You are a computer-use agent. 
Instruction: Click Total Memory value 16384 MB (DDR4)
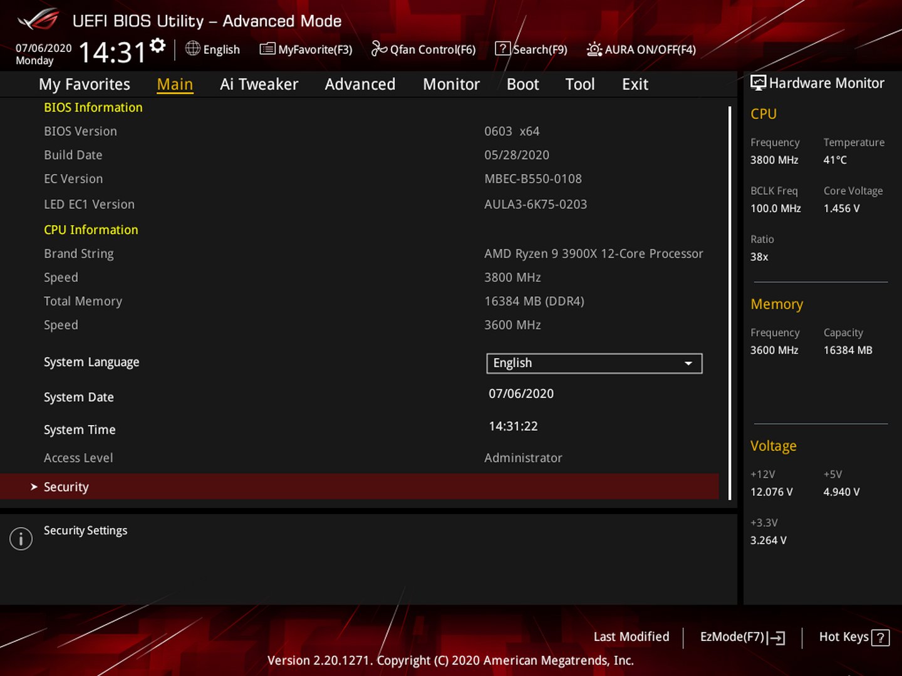534,302
